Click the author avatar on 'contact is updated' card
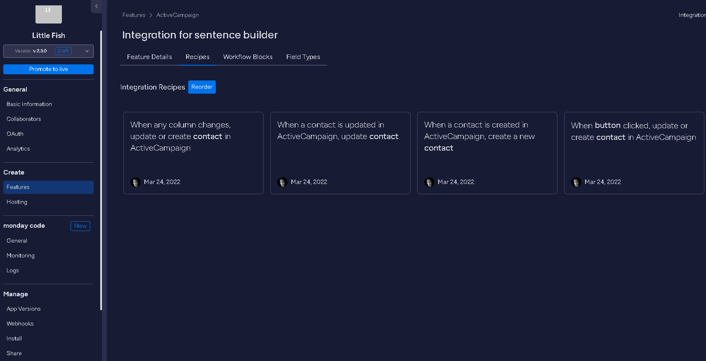The width and height of the screenshot is (706, 361). [282, 182]
